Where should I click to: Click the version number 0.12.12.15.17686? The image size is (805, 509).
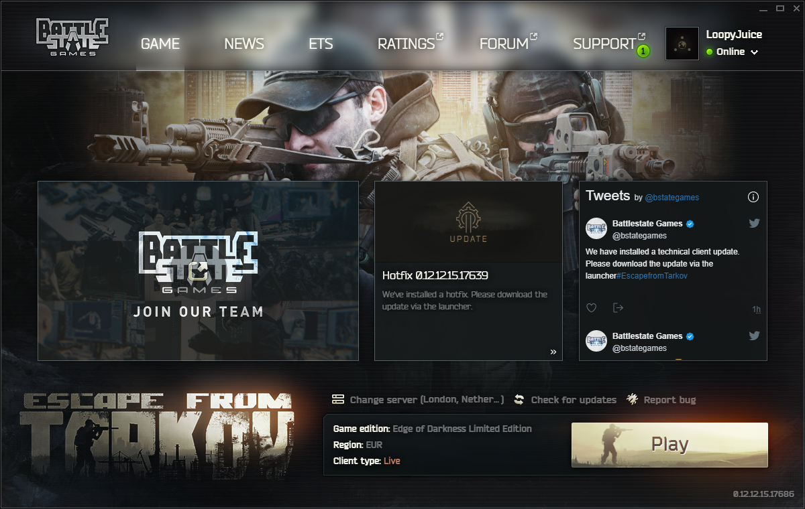[x=763, y=494]
